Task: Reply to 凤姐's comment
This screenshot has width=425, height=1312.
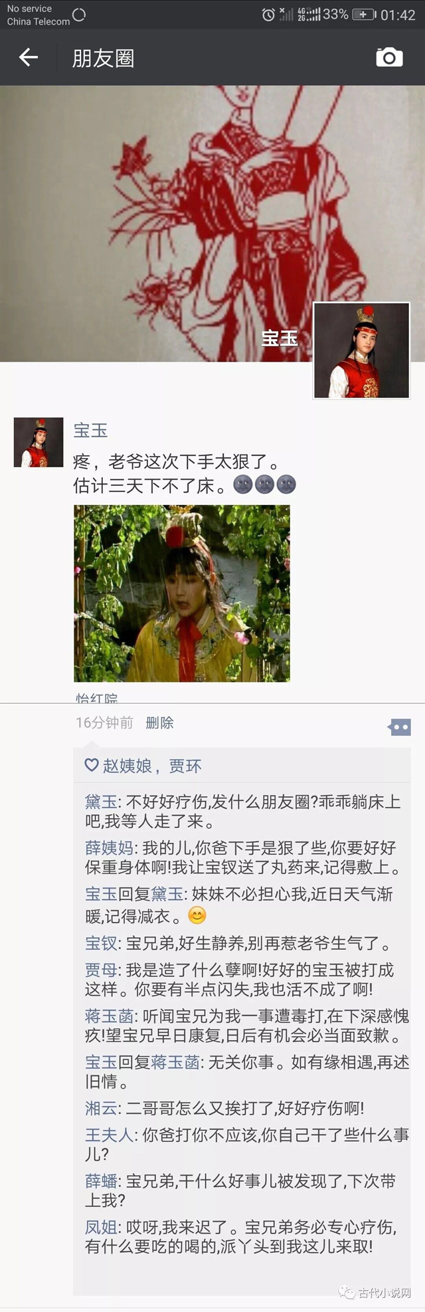Action: pyautogui.click(x=240, y=1236)
